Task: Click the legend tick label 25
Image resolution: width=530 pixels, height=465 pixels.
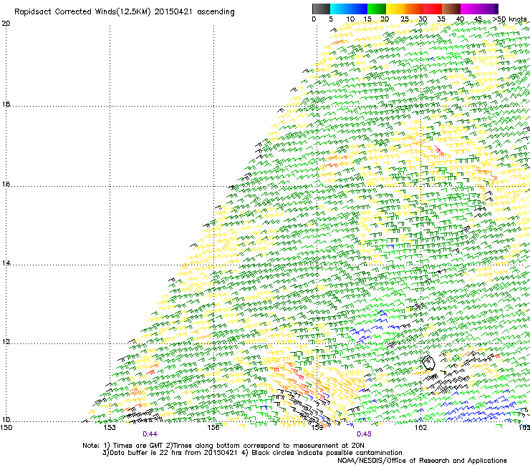Action: (405, 19)
